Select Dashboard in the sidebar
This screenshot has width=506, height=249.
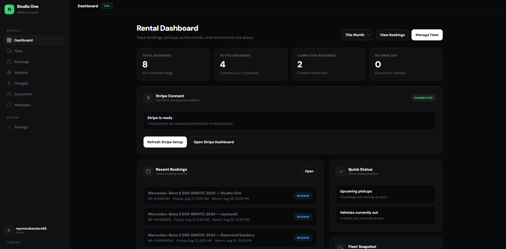34,40
